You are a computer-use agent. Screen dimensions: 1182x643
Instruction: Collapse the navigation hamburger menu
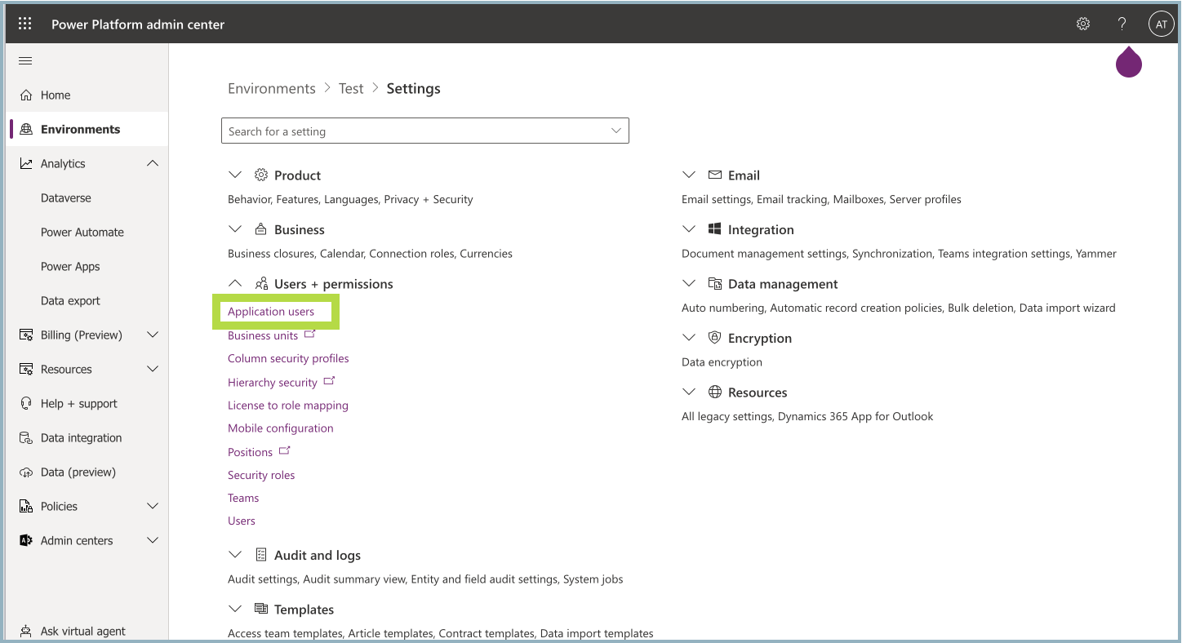coord(25,61)
